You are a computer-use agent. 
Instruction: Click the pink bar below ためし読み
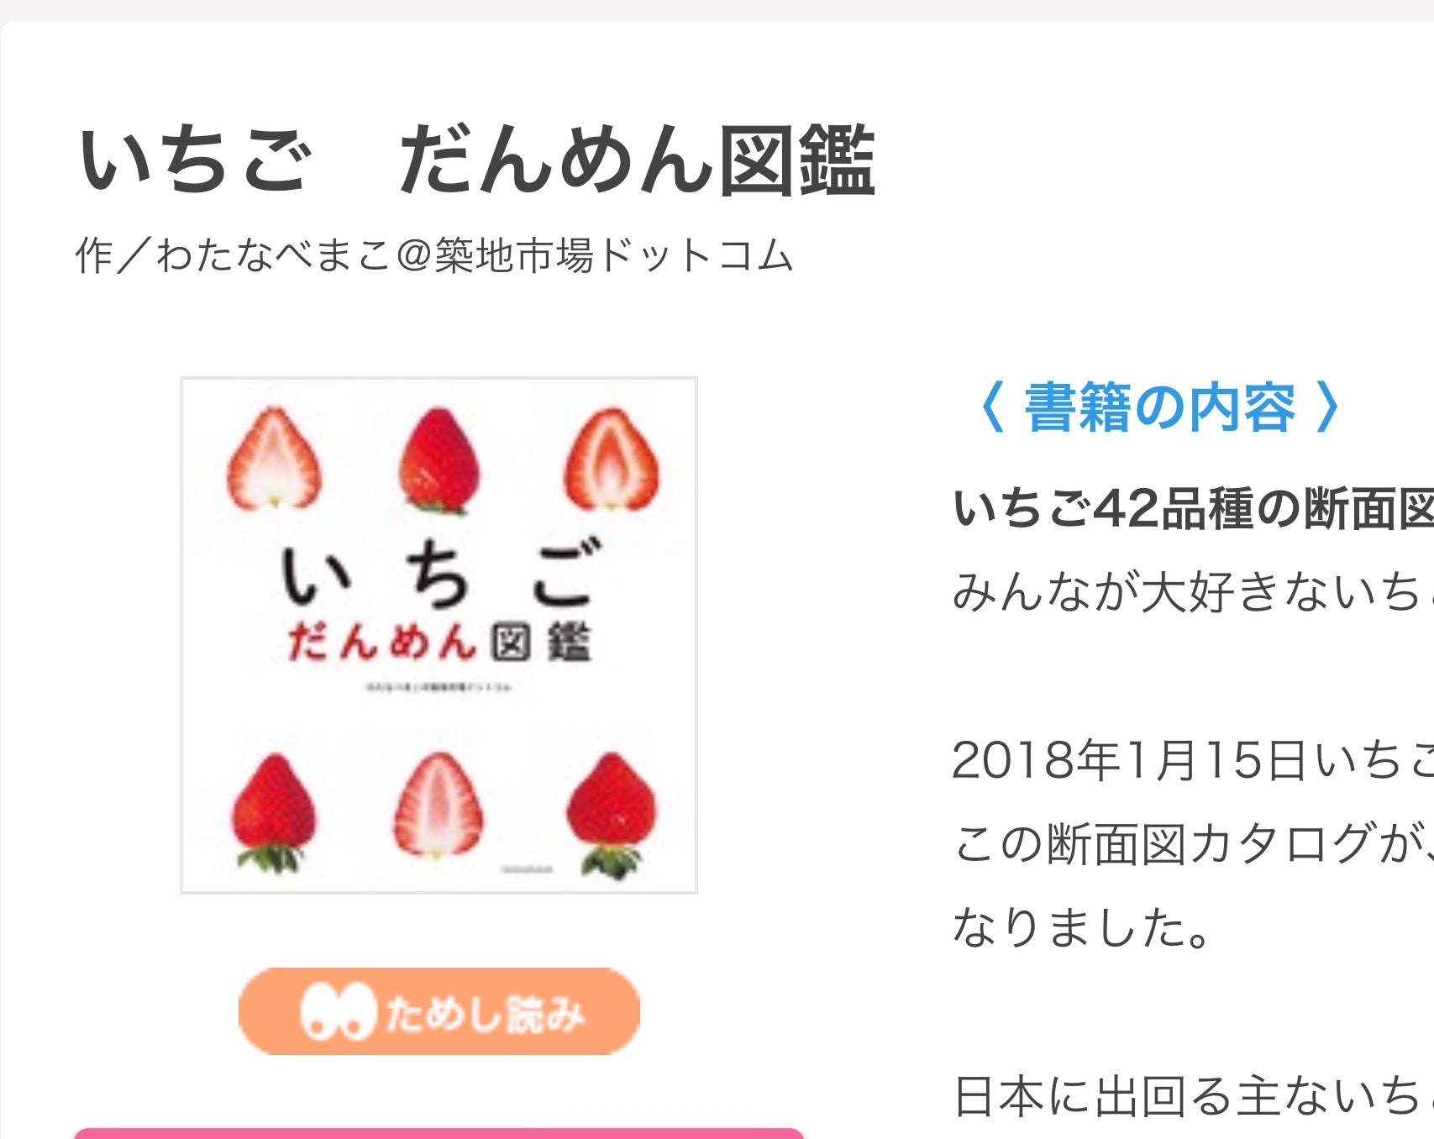tap(439, 1134)
